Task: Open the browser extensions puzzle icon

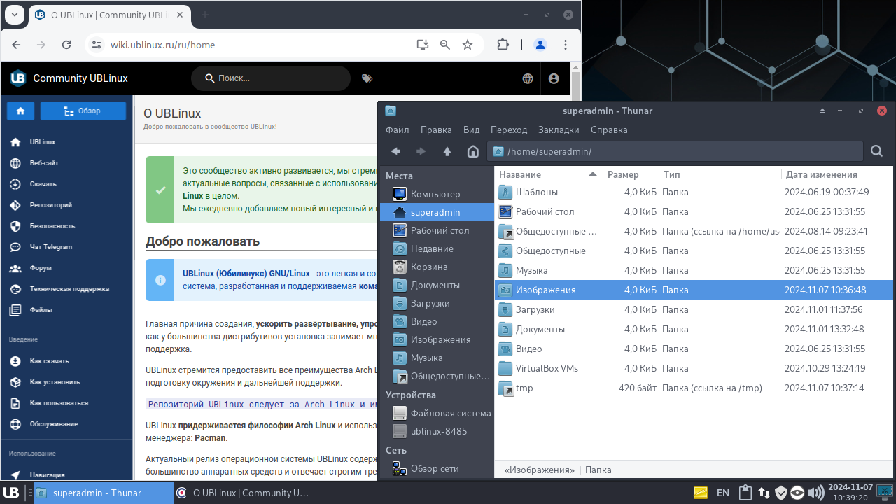Action: pos(503,44)
